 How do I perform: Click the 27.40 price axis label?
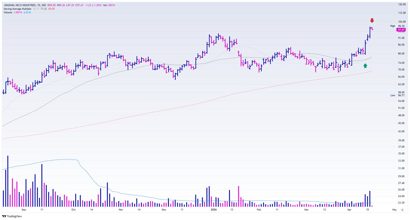[x=401, y=183]
